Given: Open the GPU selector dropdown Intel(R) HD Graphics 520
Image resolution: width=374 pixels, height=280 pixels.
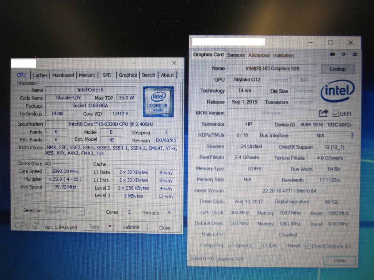Looking at the screenshot, I should [237, 259].
